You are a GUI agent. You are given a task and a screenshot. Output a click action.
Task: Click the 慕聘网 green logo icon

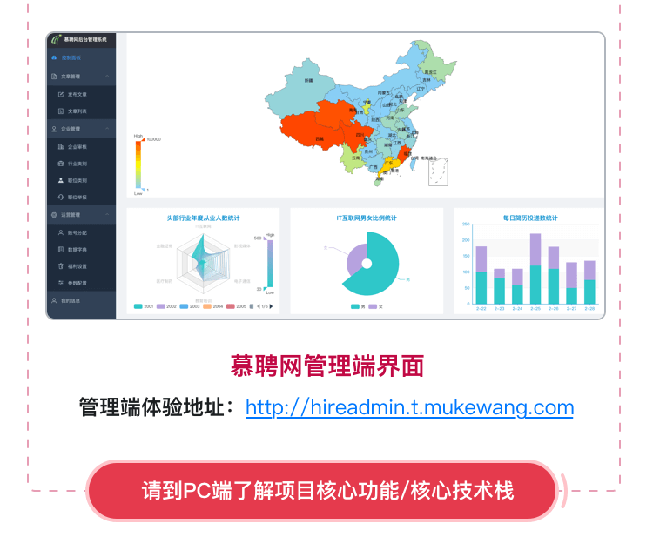(x=57, y=39)
